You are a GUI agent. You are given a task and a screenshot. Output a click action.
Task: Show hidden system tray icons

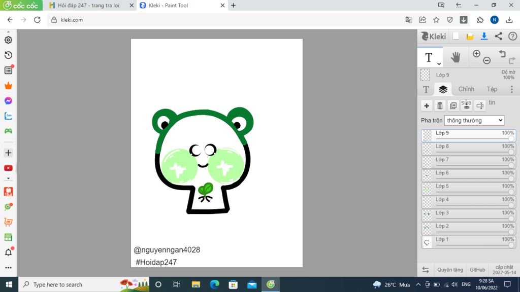pos(418,284)
